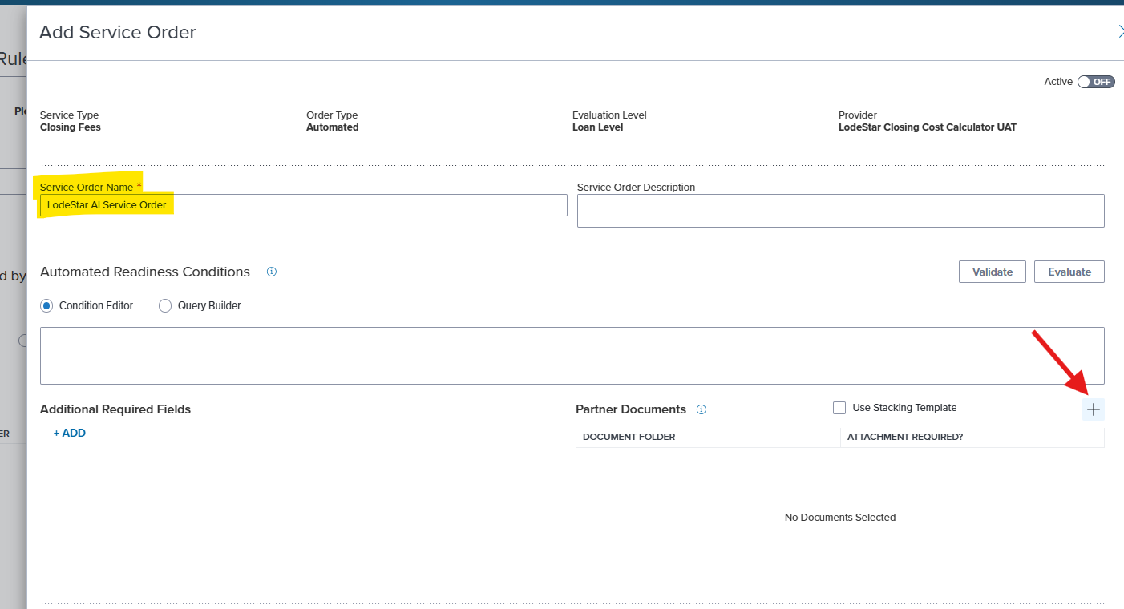Click the Closing Fees service type value
Screen dimensions: 1124x609
(x=71, y=127)
